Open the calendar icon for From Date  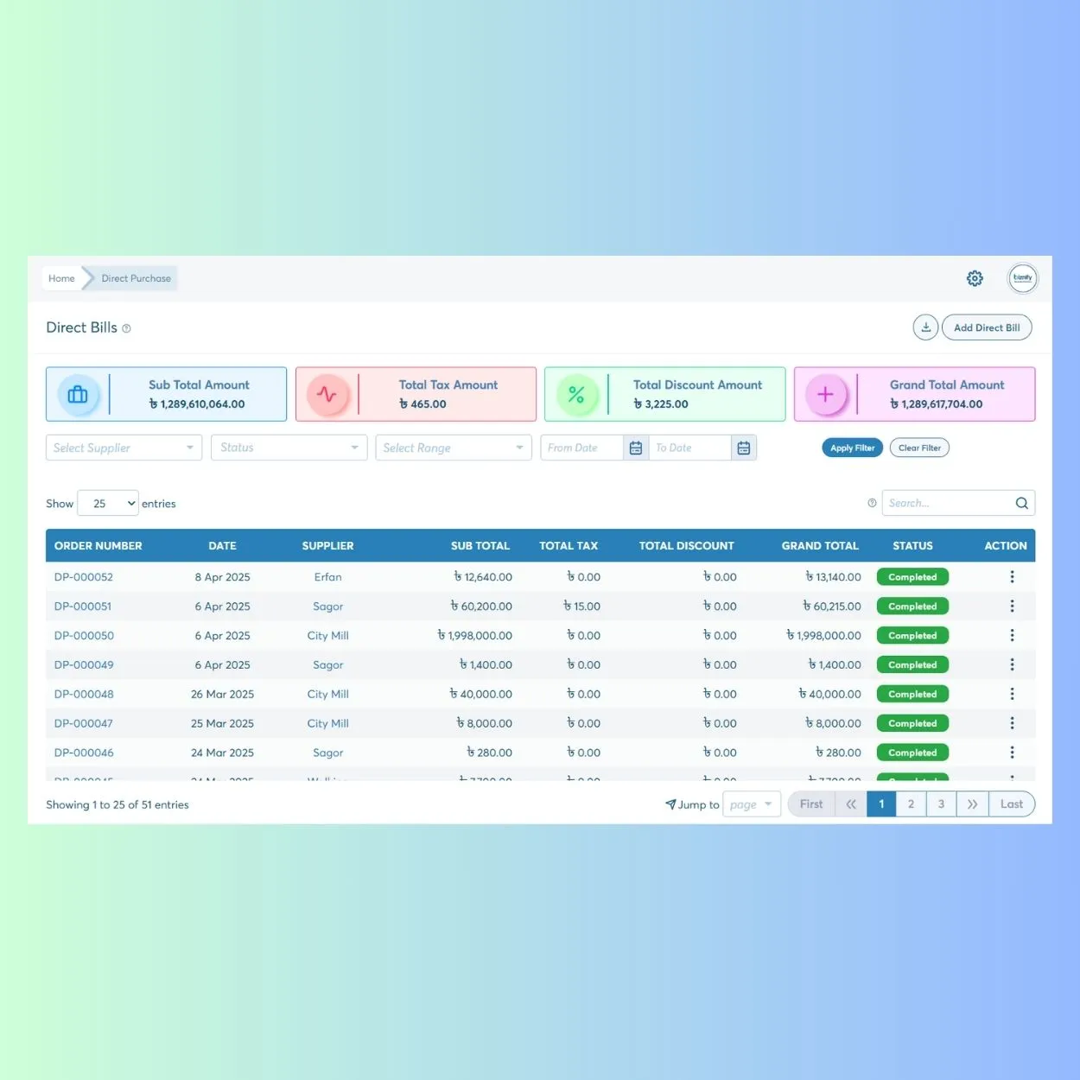[x=636, y=448]
